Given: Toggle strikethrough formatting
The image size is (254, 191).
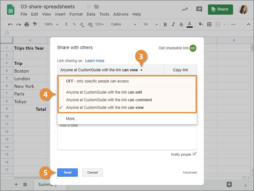Looking at the screenshot, I should coord(181,25).
